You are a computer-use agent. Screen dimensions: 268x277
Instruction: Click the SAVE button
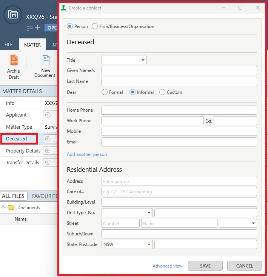coord(205,266)
